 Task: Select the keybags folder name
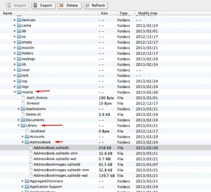click(28, 59)
